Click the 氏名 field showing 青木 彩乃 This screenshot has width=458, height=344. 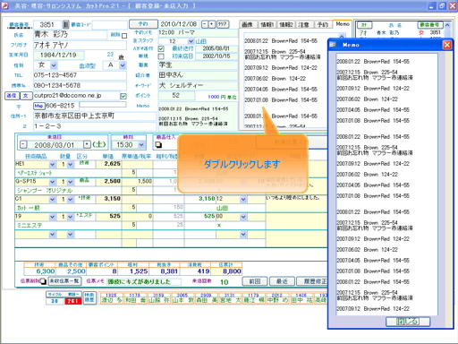pyautogui.click(x=70, y=35)
